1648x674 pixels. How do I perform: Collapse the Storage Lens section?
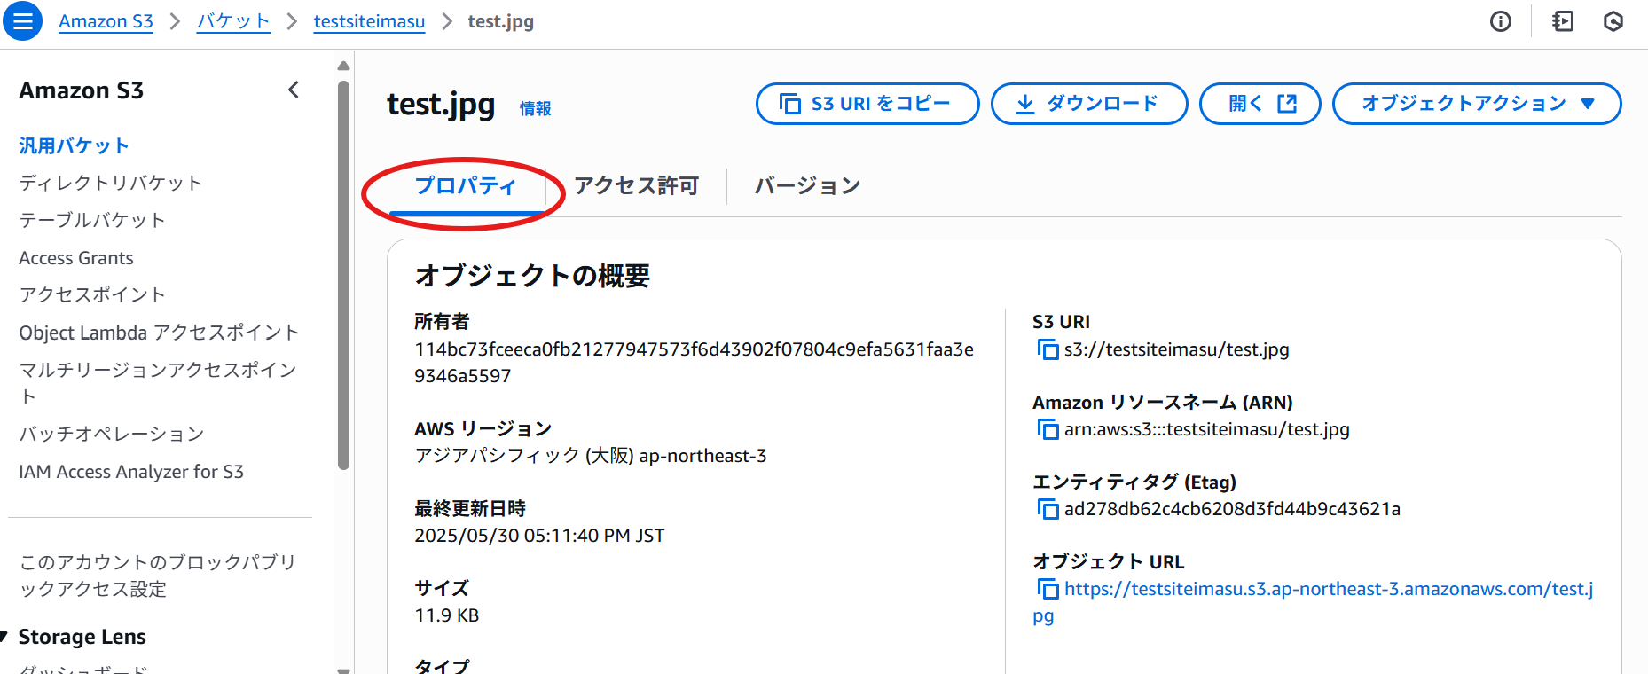4,637
